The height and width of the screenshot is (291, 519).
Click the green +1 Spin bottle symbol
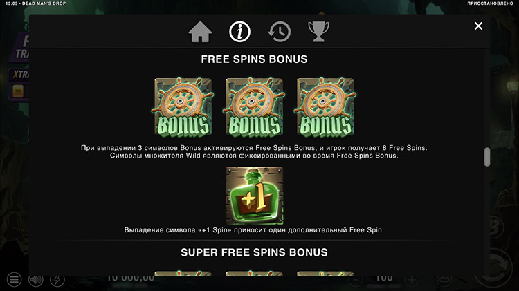point(254,196)
